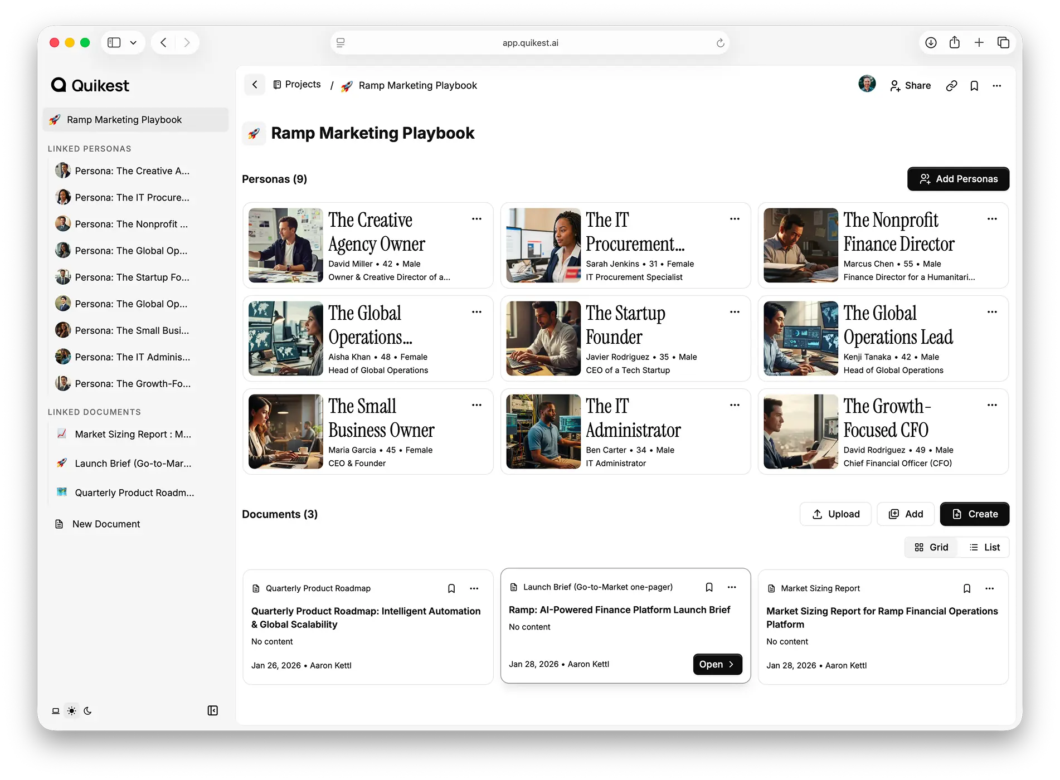1060x780 pixels.
Task: Go to Projects breadcrumb
Action: click(297, 85)
